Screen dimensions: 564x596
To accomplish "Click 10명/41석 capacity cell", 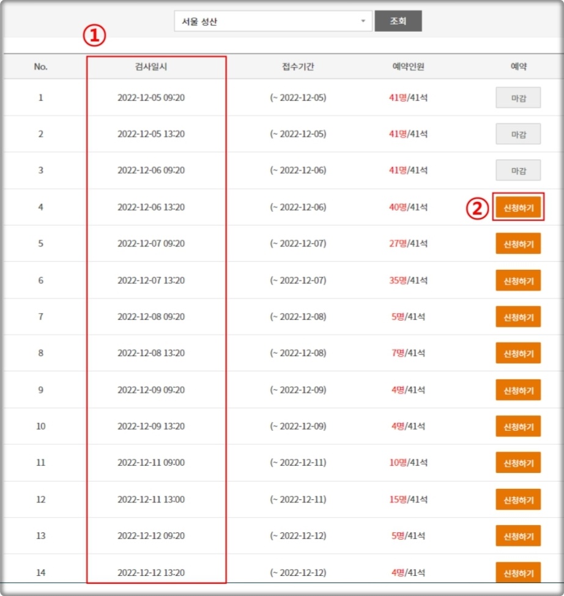I will pyautogui.click(x=408, y=462).
